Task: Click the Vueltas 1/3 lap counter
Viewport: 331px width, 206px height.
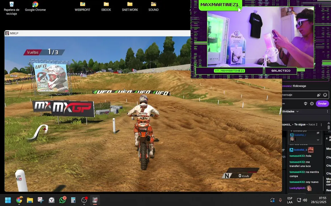Action: click(44, 52)
